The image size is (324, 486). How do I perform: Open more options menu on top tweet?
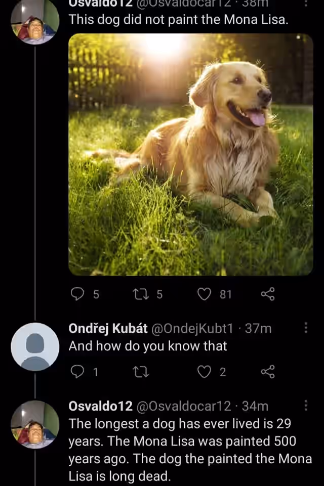point(306,4)
